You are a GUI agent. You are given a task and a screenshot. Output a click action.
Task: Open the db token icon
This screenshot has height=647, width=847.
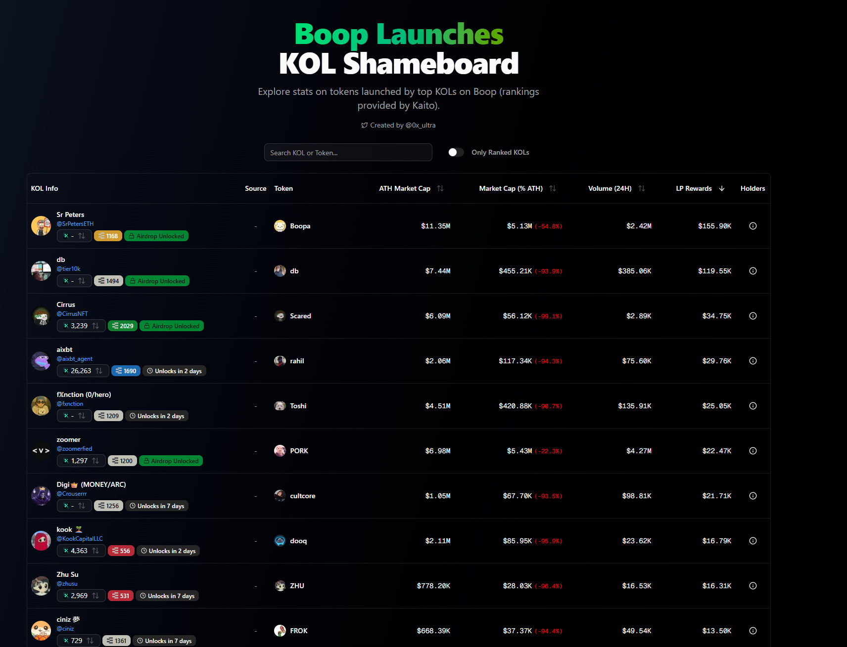[x=280, y=271]
